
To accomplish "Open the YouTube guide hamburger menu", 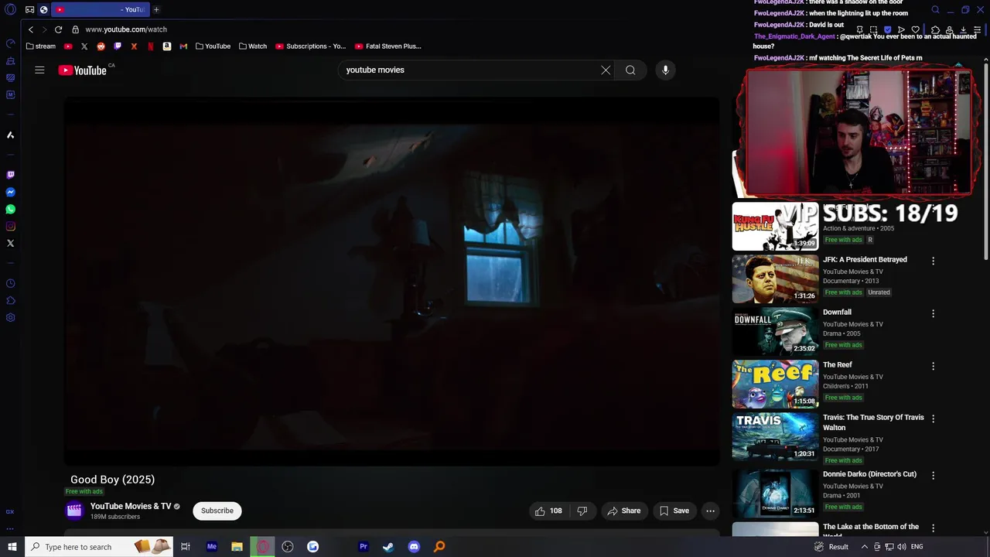I will pos(39,70).
